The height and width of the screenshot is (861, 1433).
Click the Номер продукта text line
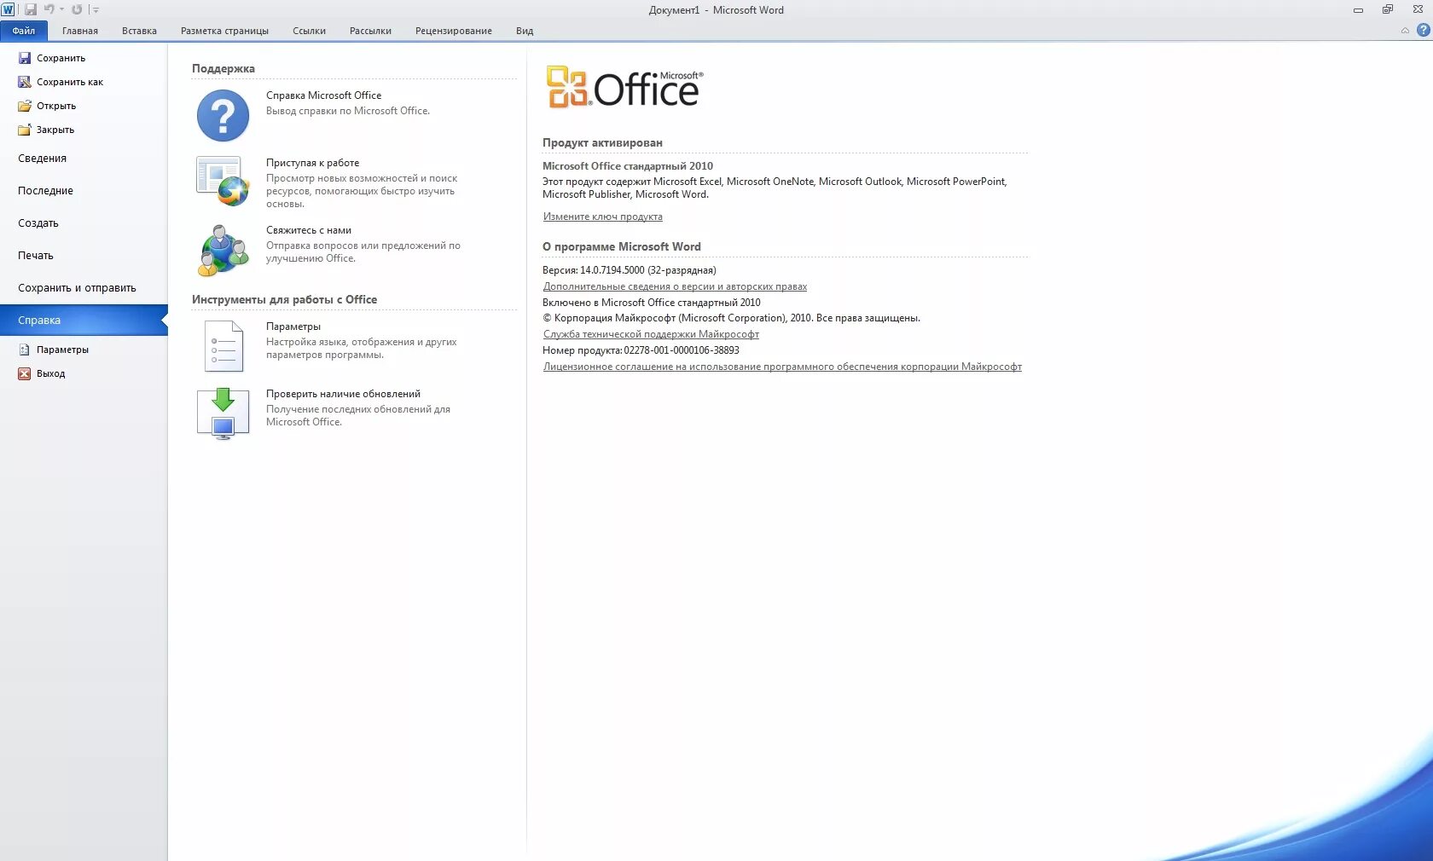(641, 350)
